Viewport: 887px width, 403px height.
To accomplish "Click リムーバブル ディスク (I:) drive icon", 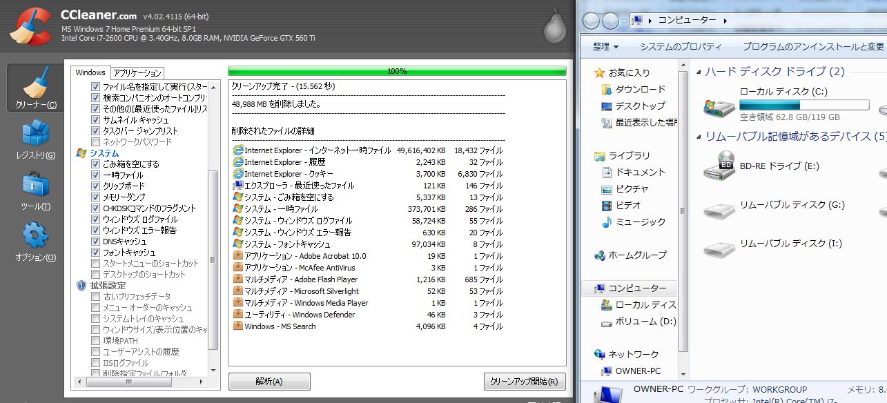I will [719, 248].
